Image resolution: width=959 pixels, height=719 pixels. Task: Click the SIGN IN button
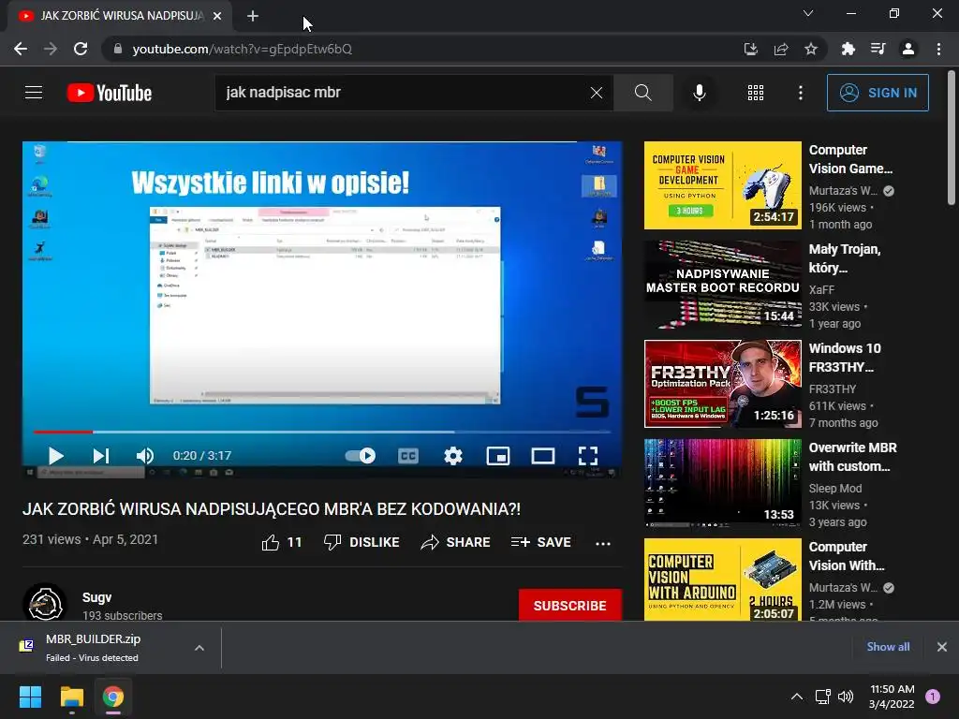click(x=878, y=93)
